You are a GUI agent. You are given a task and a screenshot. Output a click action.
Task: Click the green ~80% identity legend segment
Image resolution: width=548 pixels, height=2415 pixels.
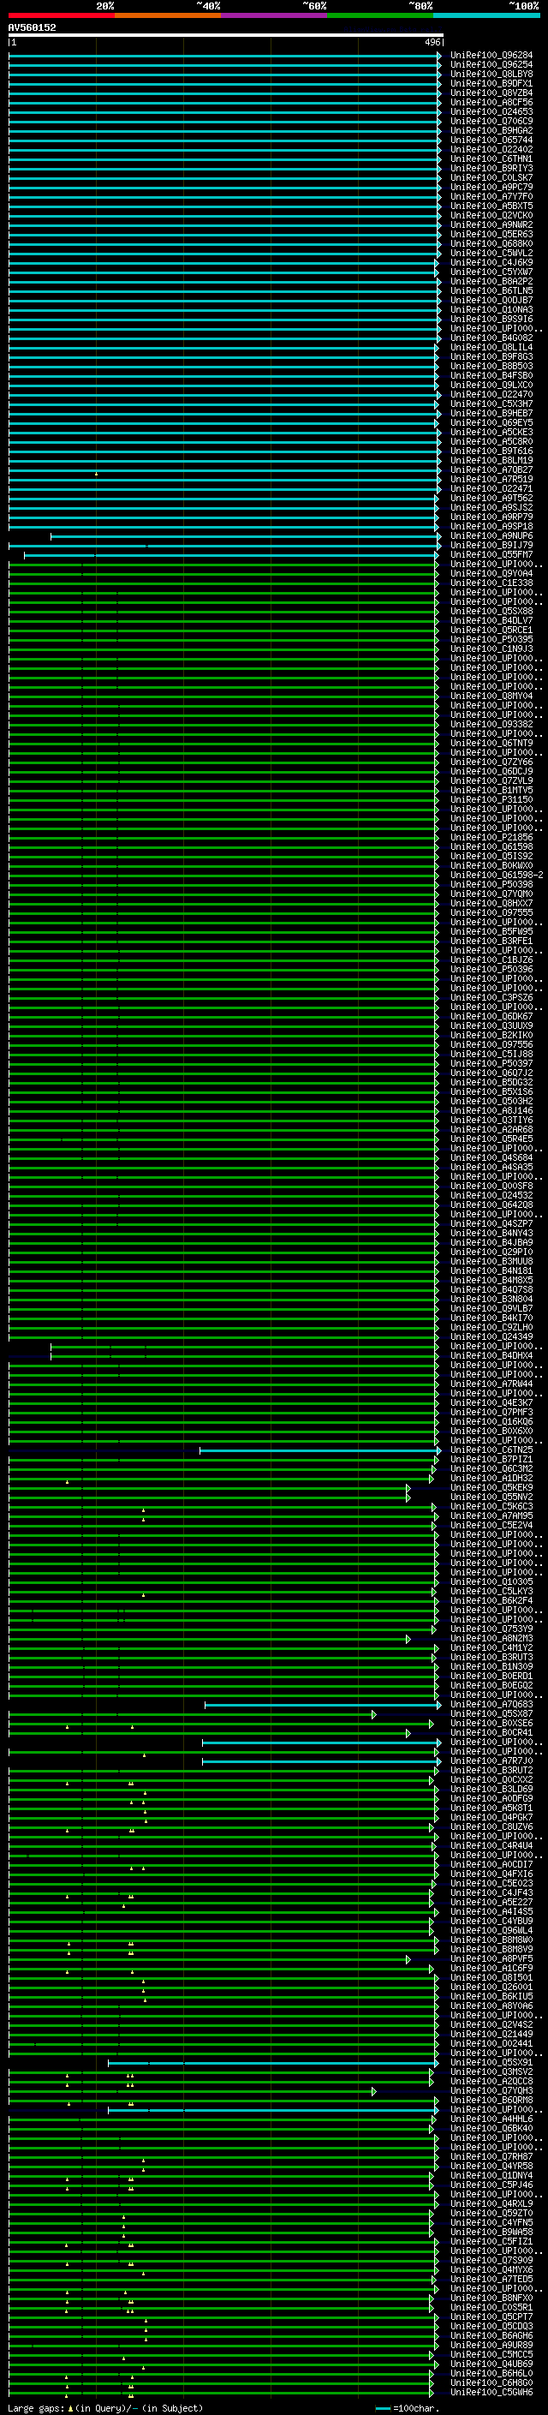tap(380, 15)
